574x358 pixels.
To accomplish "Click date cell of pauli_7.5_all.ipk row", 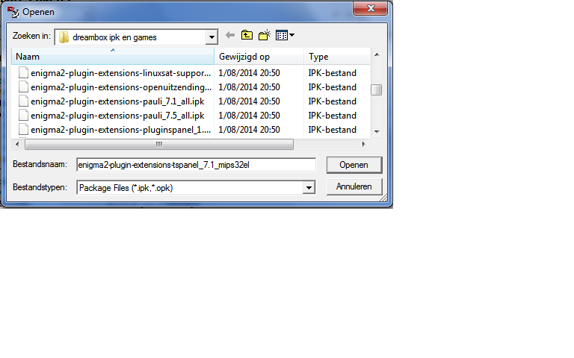I will click(250, 116).
